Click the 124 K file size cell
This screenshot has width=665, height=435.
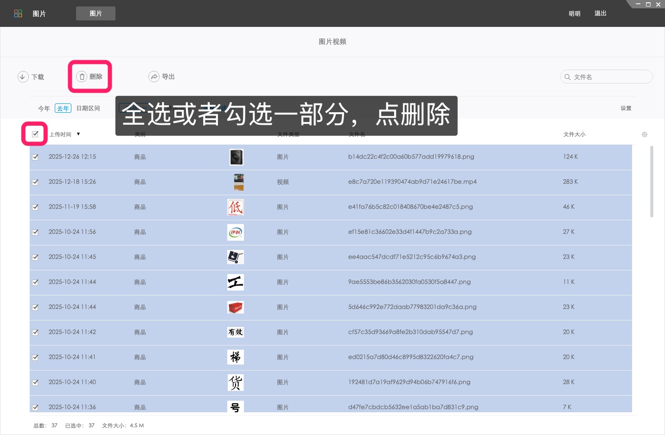[570, 157]
